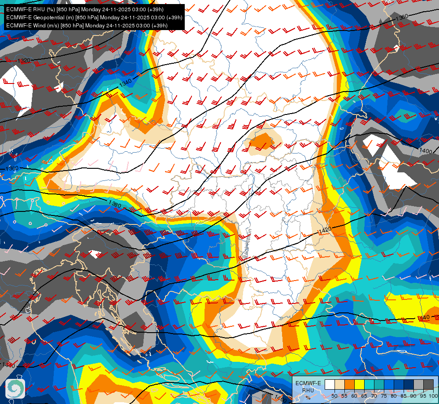Click the legend tick label 80

(x=394, y=396)
